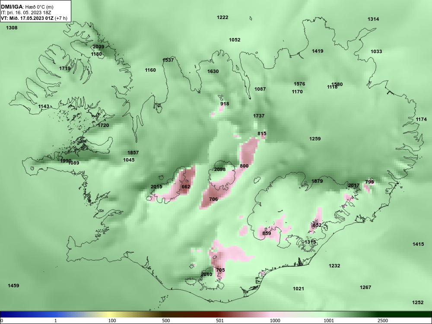Click the 2015 value label
The height and width of the screenshot is (324, 432).
[156, 187]
